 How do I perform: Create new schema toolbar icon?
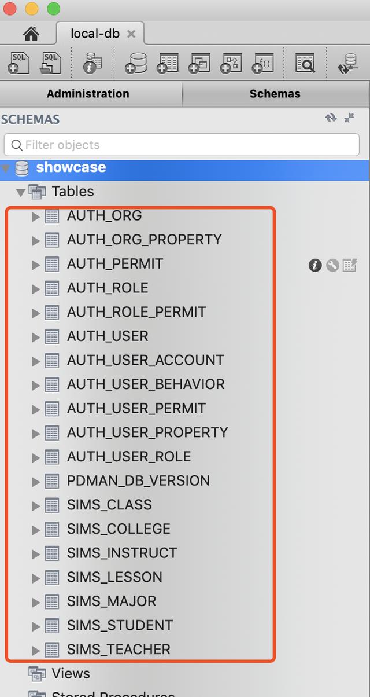click(136, 63)
